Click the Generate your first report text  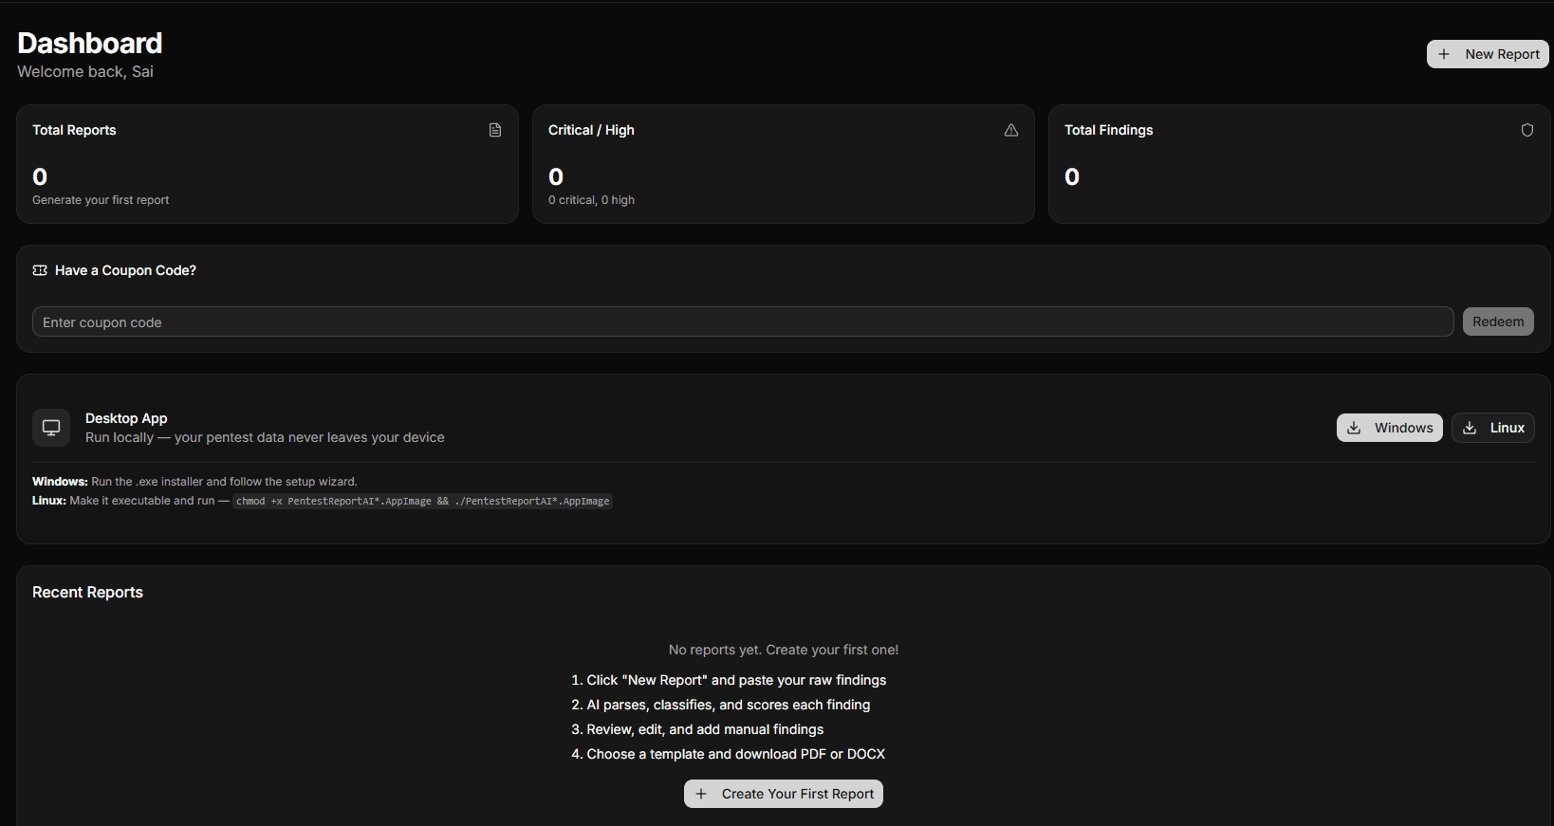tap(101, 200)
